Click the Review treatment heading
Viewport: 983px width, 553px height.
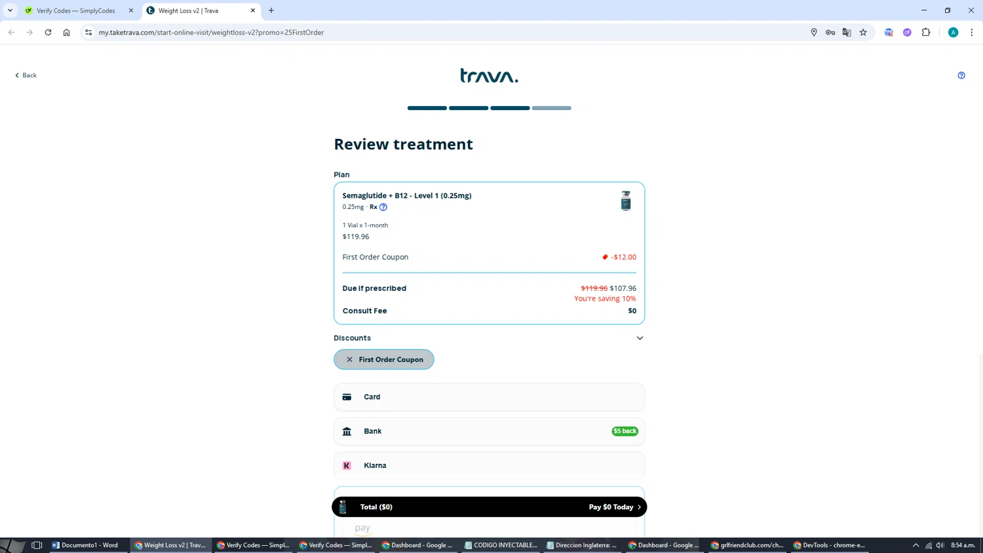(403, 144)
